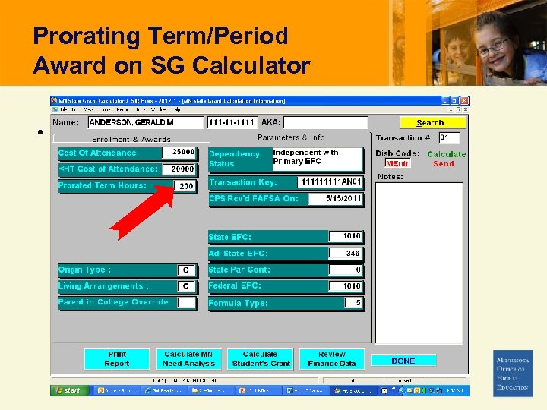Click the Calculate Student's Grant button

pyautogui.click(x=261, y=358)
